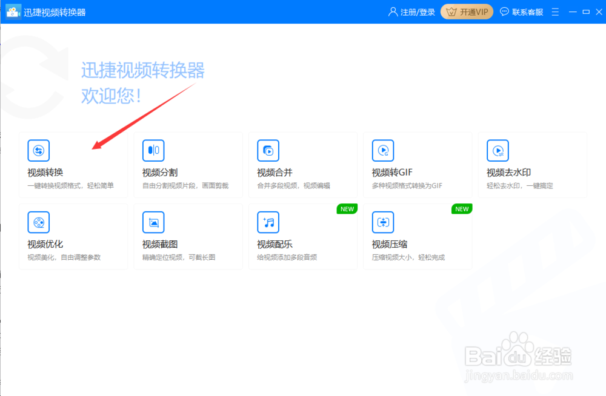Select the 视频优化 title text
This screenshot has width=606, height=396.
tap(45, 244)
